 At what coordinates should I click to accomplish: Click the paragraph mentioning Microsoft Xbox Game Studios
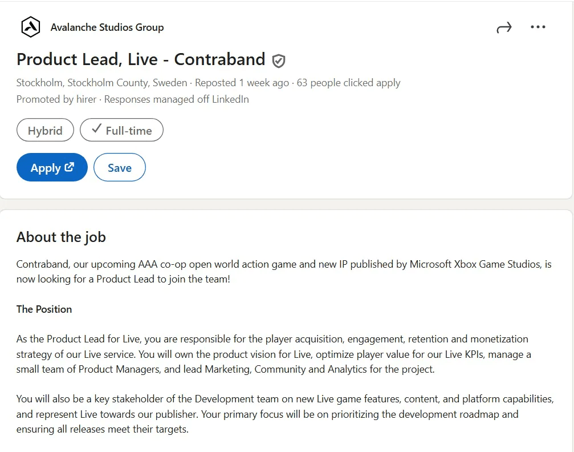coord(283,272)
